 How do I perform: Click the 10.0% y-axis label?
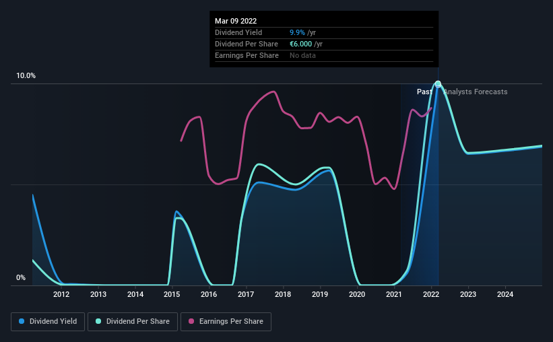[26, 76]
